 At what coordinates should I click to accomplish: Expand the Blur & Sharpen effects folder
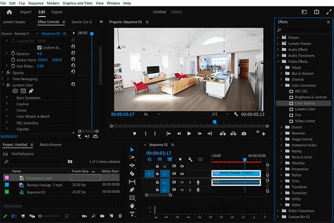[281, 73]
